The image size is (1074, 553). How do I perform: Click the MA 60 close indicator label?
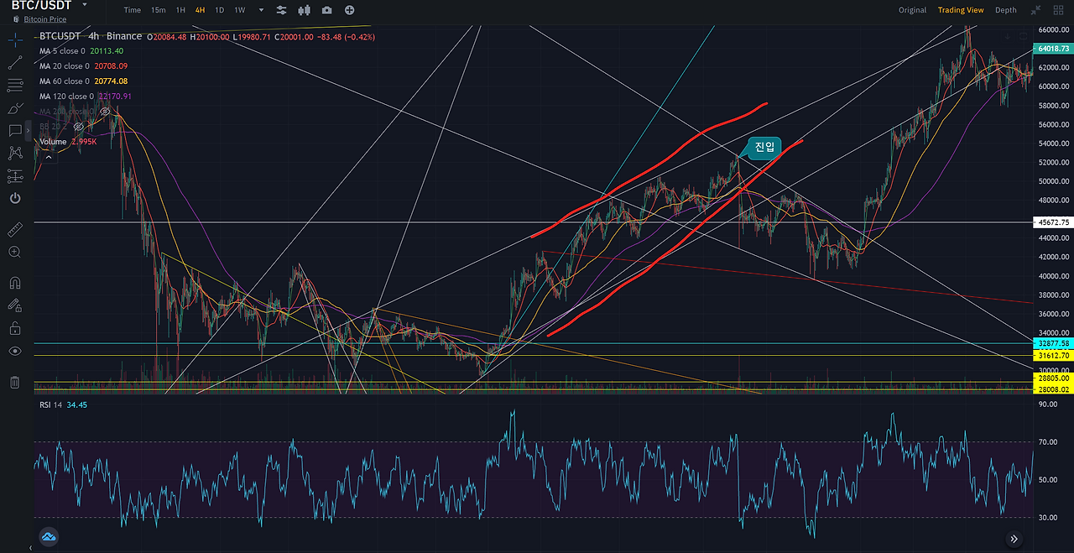coord(64,81)
